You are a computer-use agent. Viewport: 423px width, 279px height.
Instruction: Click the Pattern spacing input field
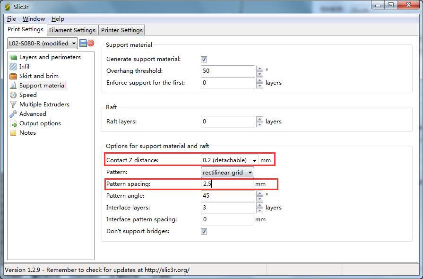point(227,184)
